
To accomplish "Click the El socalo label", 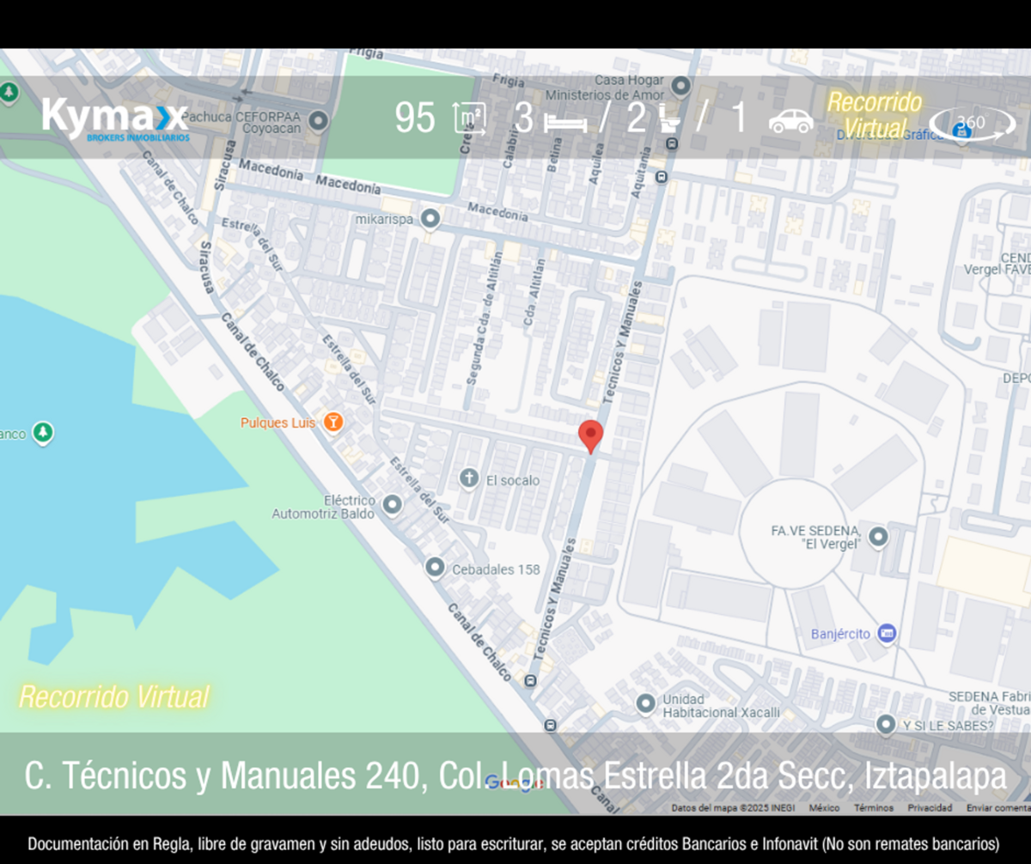I will 513,480.
